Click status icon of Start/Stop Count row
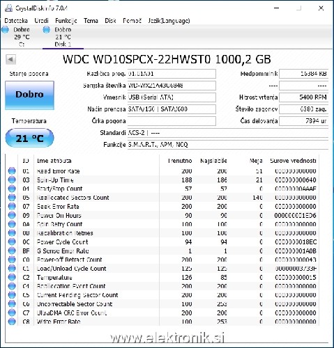Screen dimensions: 334x348 pyautogui.click(x=12, y=189)
